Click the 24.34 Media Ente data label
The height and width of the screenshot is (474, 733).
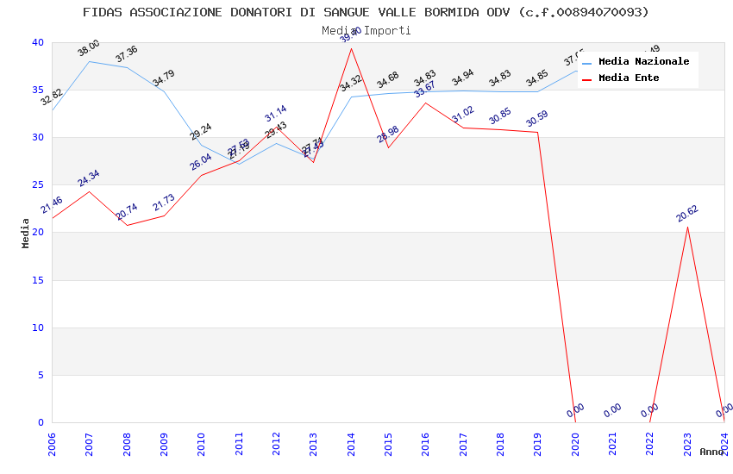(x=88, y=178)
